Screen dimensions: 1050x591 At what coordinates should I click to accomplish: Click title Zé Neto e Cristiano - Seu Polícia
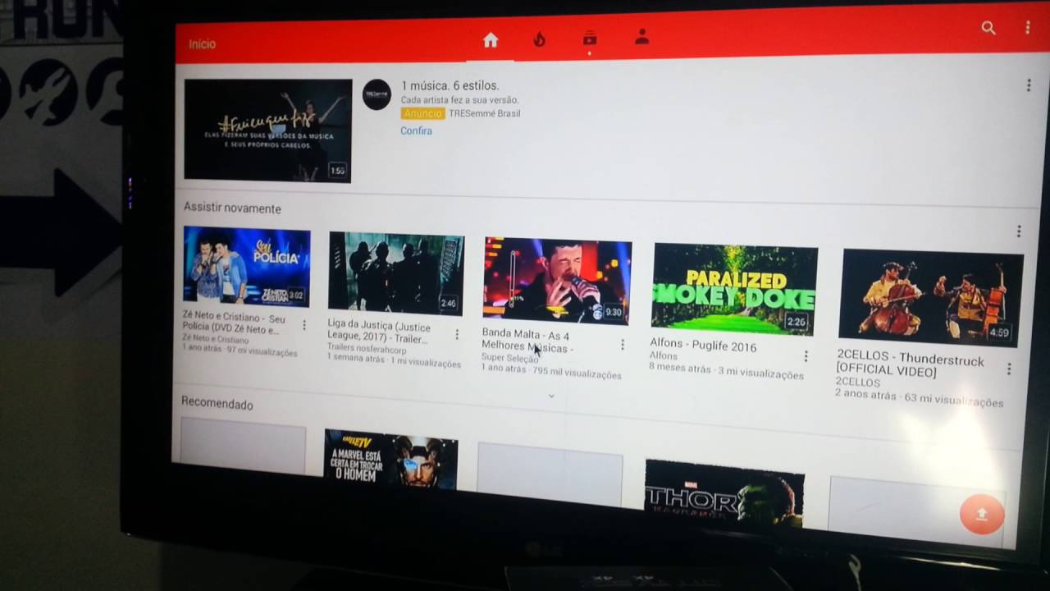234,323
